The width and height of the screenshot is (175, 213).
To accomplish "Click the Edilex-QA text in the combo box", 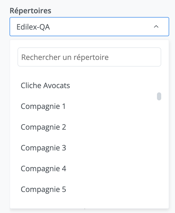I will click(x=33, y=27).
